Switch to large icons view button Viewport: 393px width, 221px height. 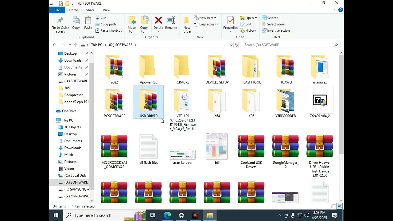point(340,206)
